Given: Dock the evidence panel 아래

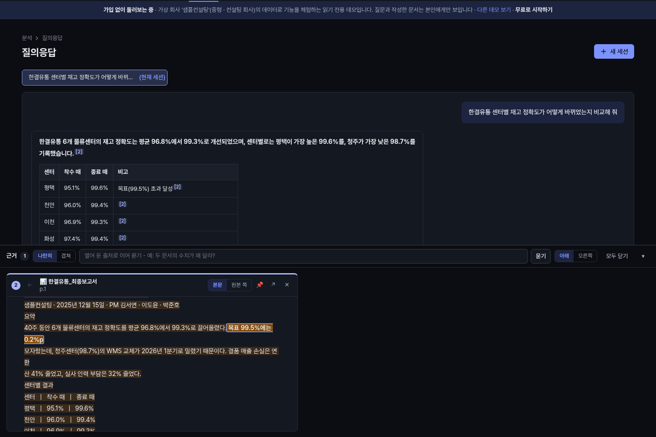Looking at the screenshot, I should [x=564, y=256].
